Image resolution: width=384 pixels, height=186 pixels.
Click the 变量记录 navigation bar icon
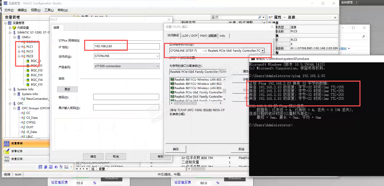(x=7, y=159)
